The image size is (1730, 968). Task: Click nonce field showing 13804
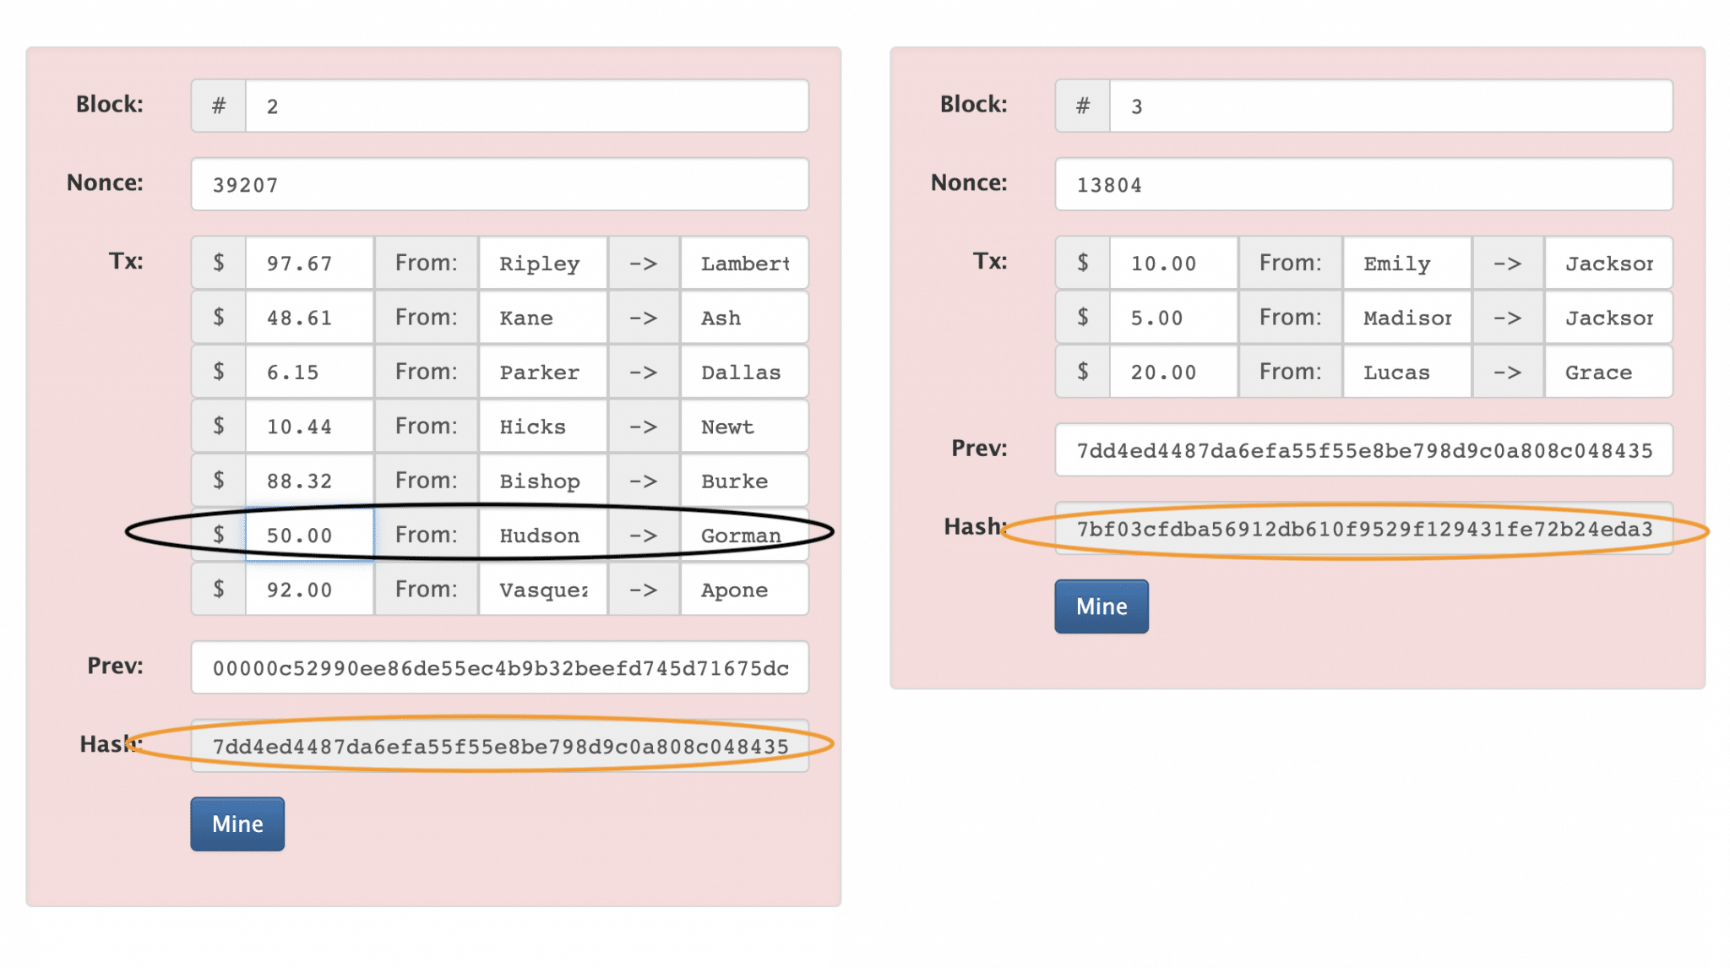[x=1363, y=184]
